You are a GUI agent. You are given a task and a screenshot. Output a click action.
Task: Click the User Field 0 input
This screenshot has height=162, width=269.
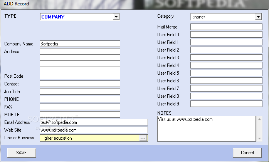[x=226, y=34]
